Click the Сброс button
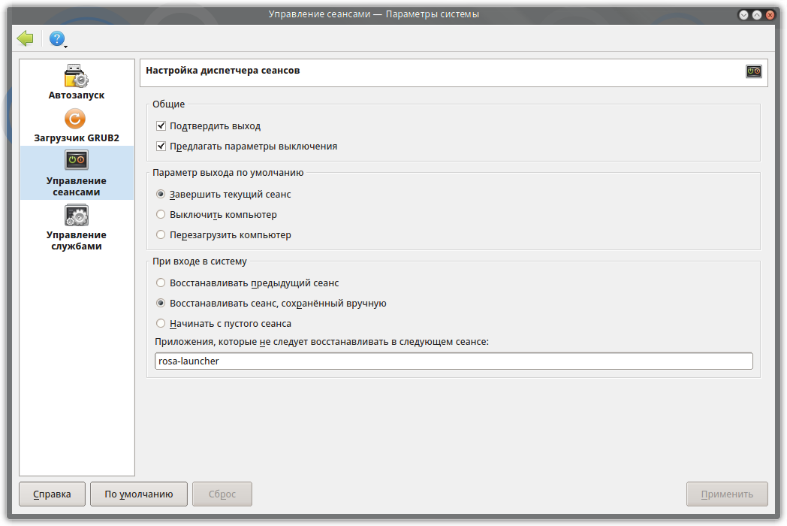Viewport: 787px width, 526px height. pyautogui.click(x=222, y=494)
